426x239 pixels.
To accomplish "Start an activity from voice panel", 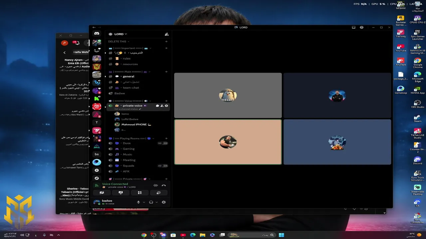I will [x=140, y=193].
